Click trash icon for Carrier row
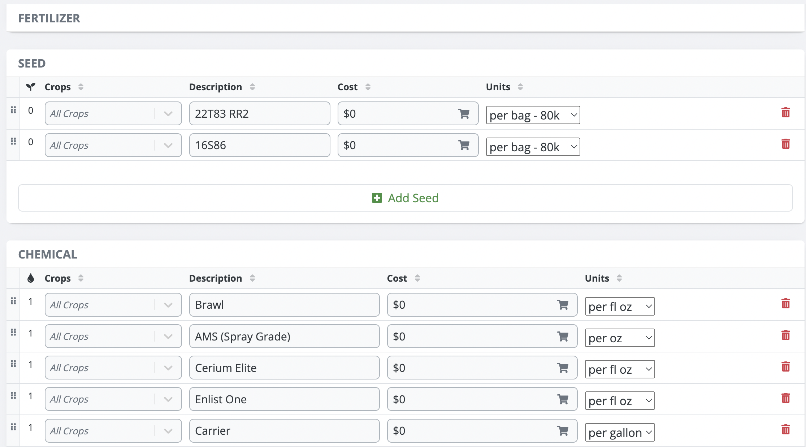806x447 pixels. [x=785, y=430]
